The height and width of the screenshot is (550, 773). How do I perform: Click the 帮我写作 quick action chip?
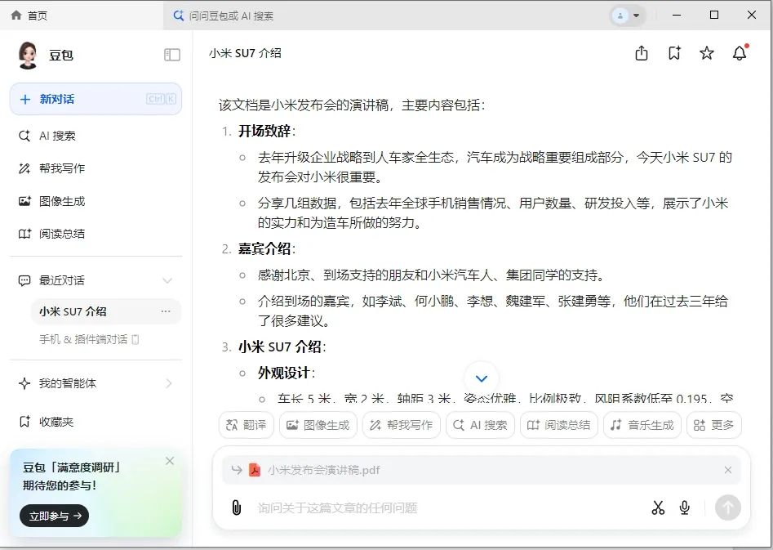pyautogui.click(x=402, y=425)
